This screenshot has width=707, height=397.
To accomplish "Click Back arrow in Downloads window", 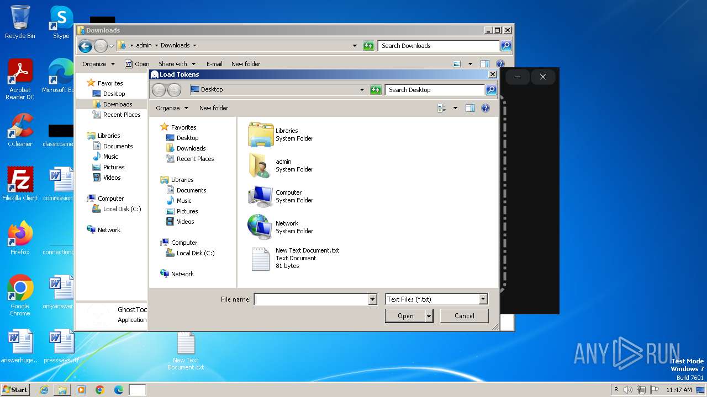I will [85, 46].
